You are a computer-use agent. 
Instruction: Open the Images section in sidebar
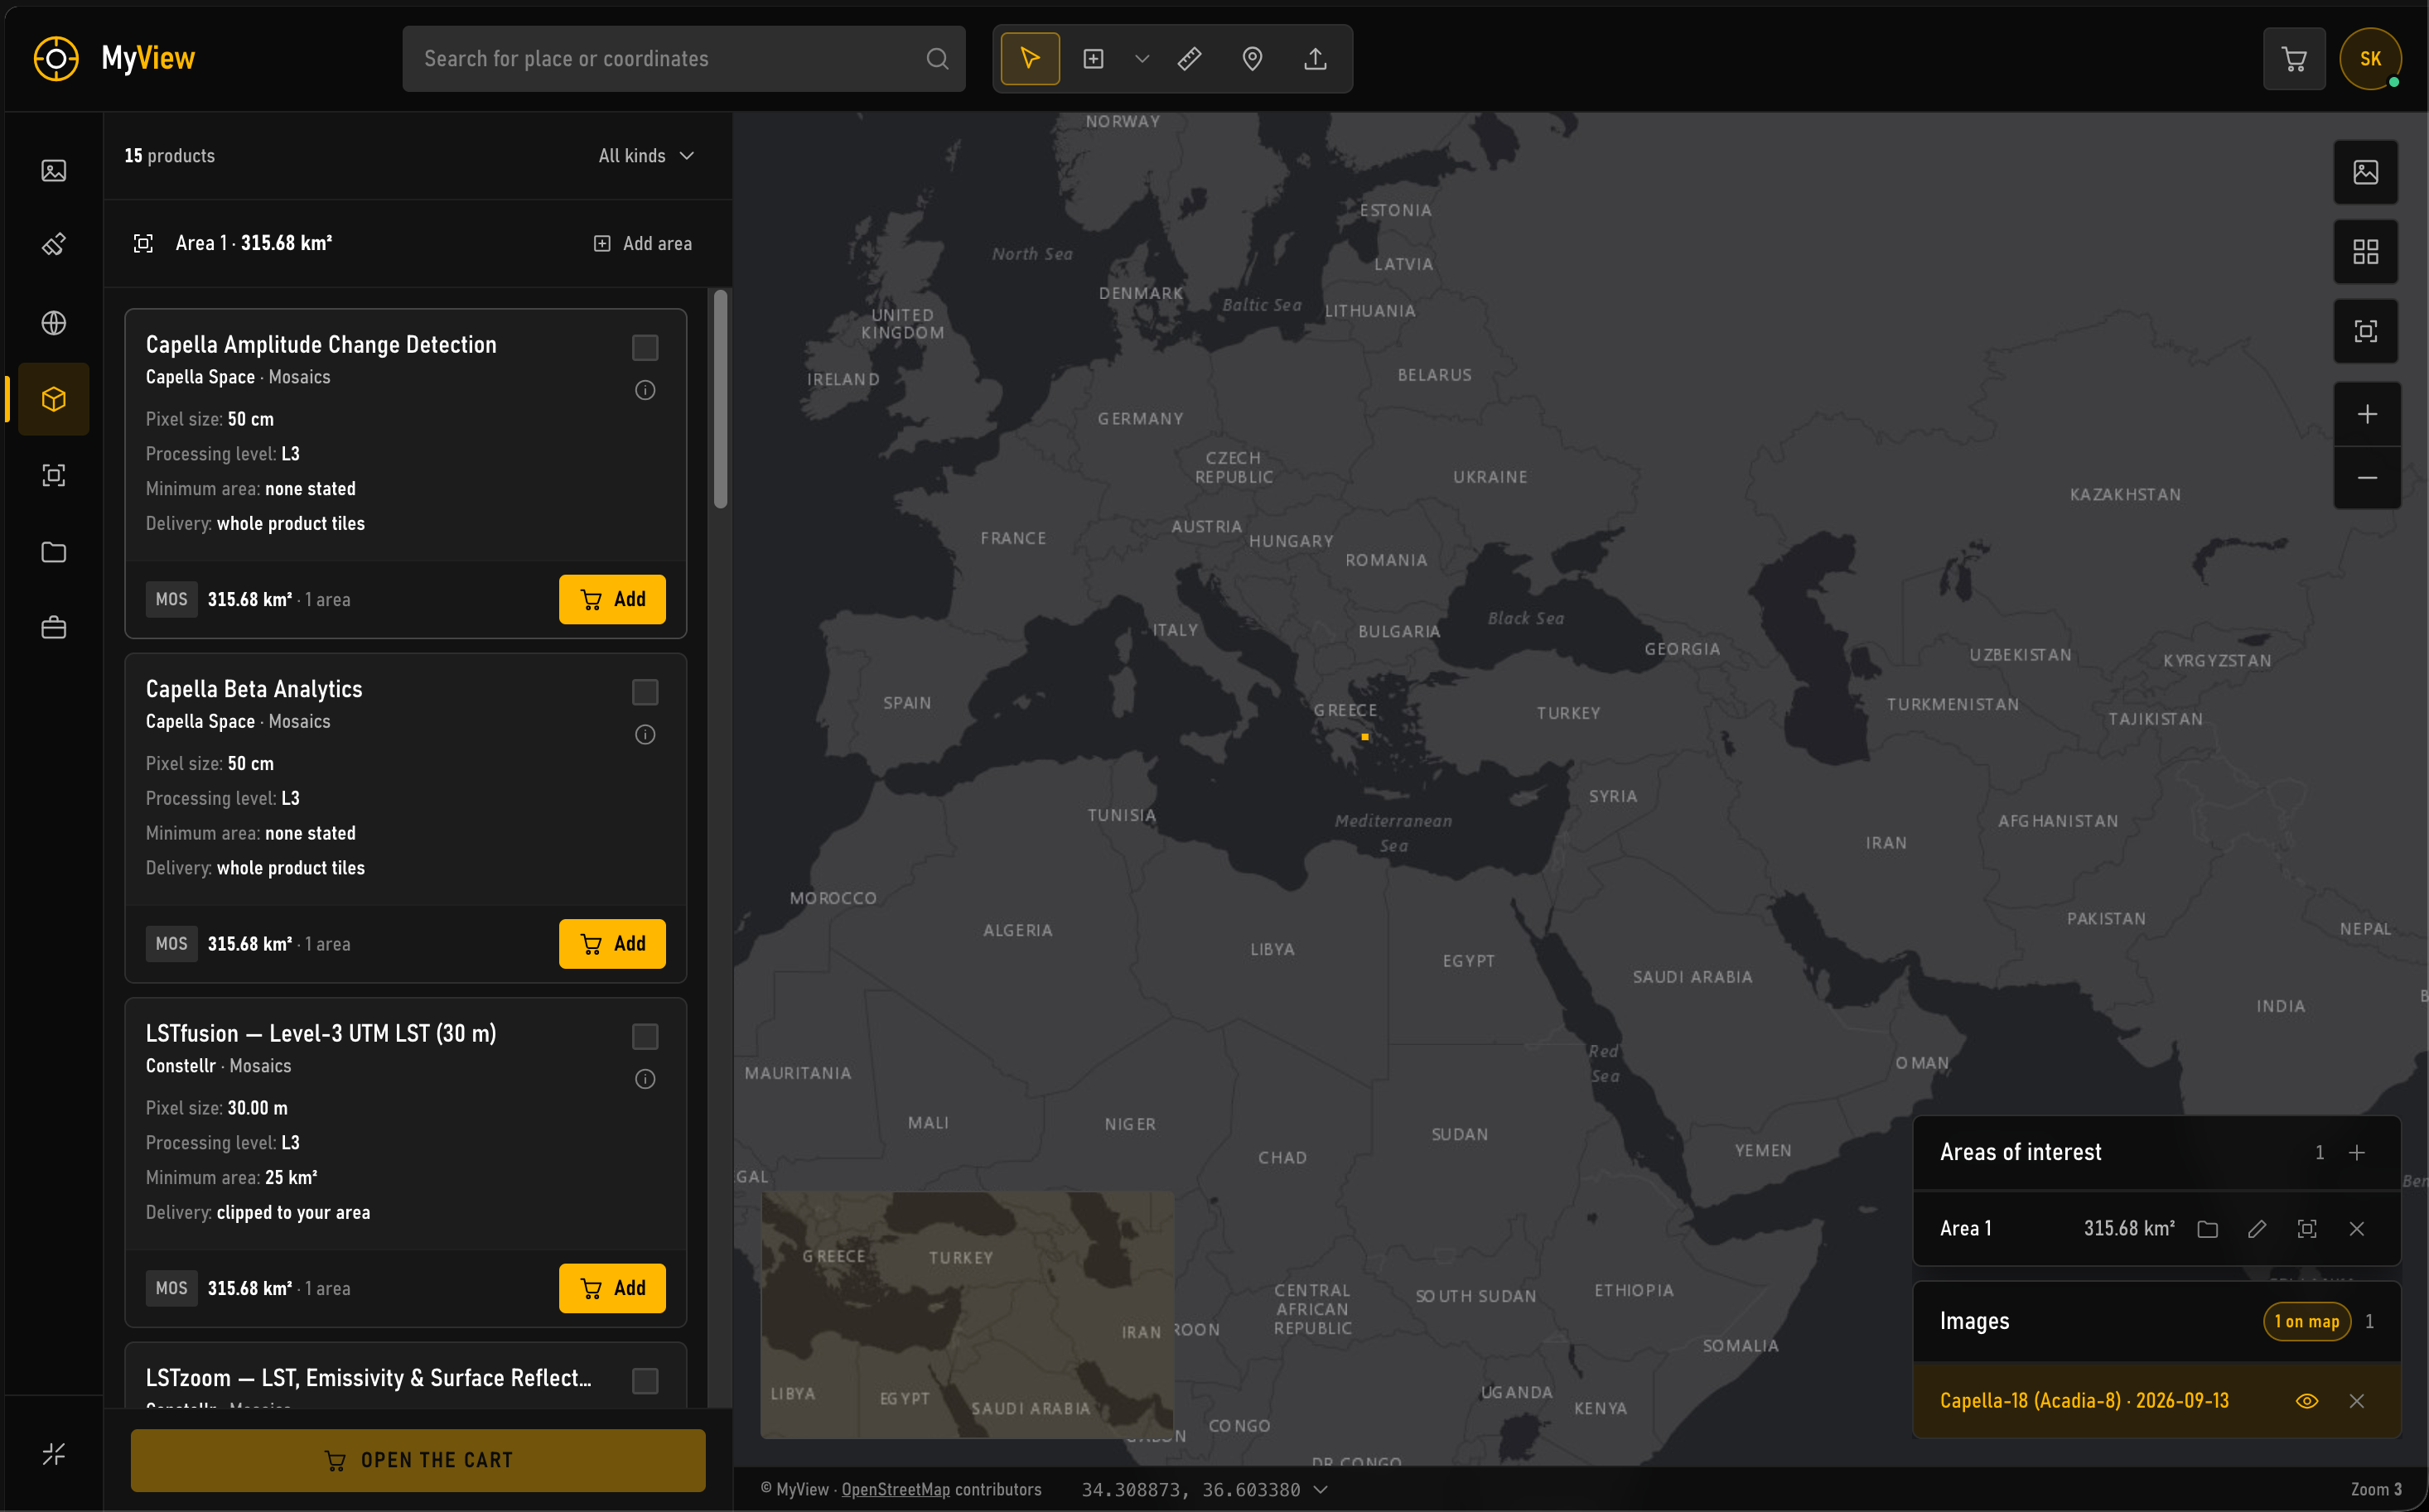pos(54,171)
